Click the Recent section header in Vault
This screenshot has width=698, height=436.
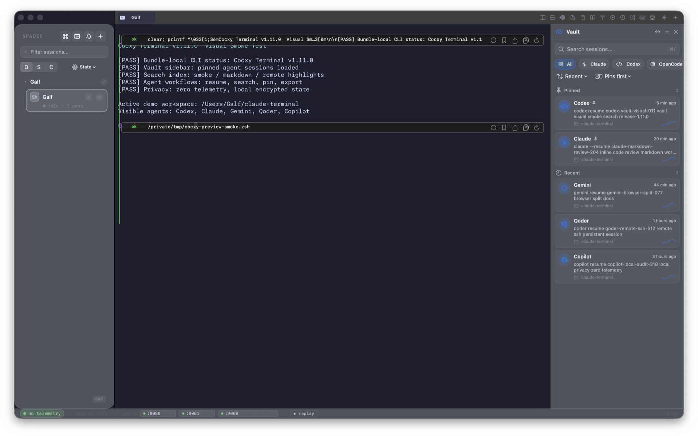(x=617, y=173)
